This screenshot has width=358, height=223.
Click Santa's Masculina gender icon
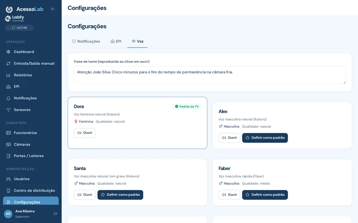pos(76,183)
